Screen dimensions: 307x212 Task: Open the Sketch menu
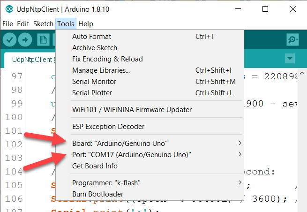pyautogui.click(x=43, y=24)
